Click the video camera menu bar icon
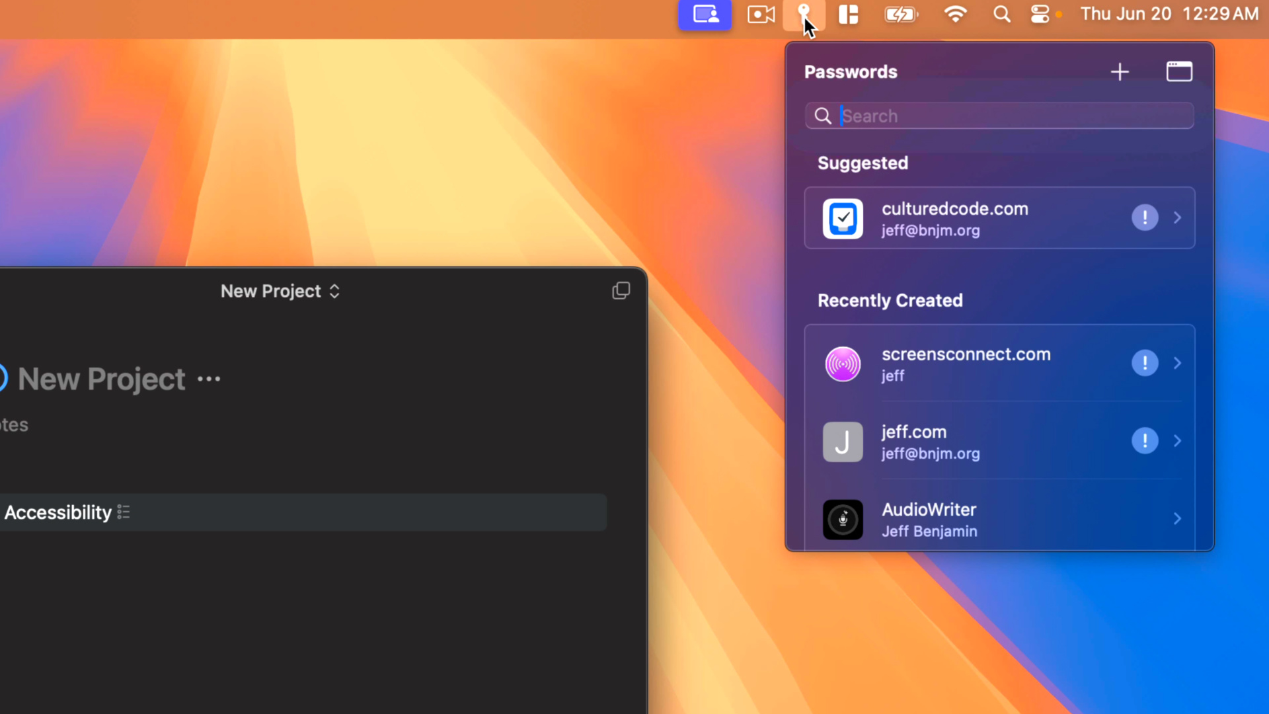This screenshot has width=1269, height=714. pos(760,14)
